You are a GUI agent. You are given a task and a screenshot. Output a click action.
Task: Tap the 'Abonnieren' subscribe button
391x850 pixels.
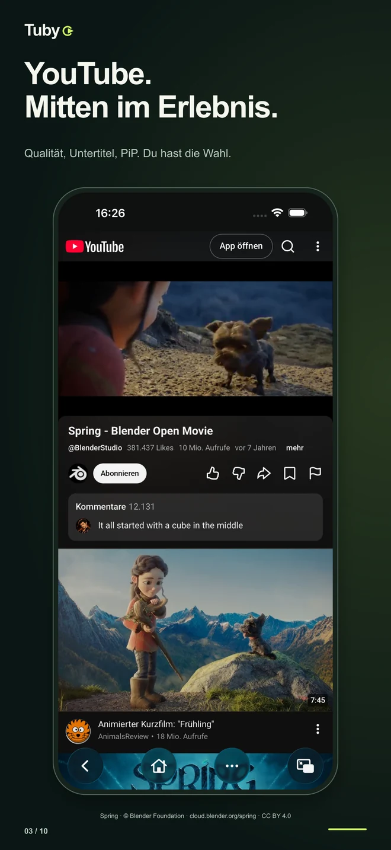click(120, 473)
